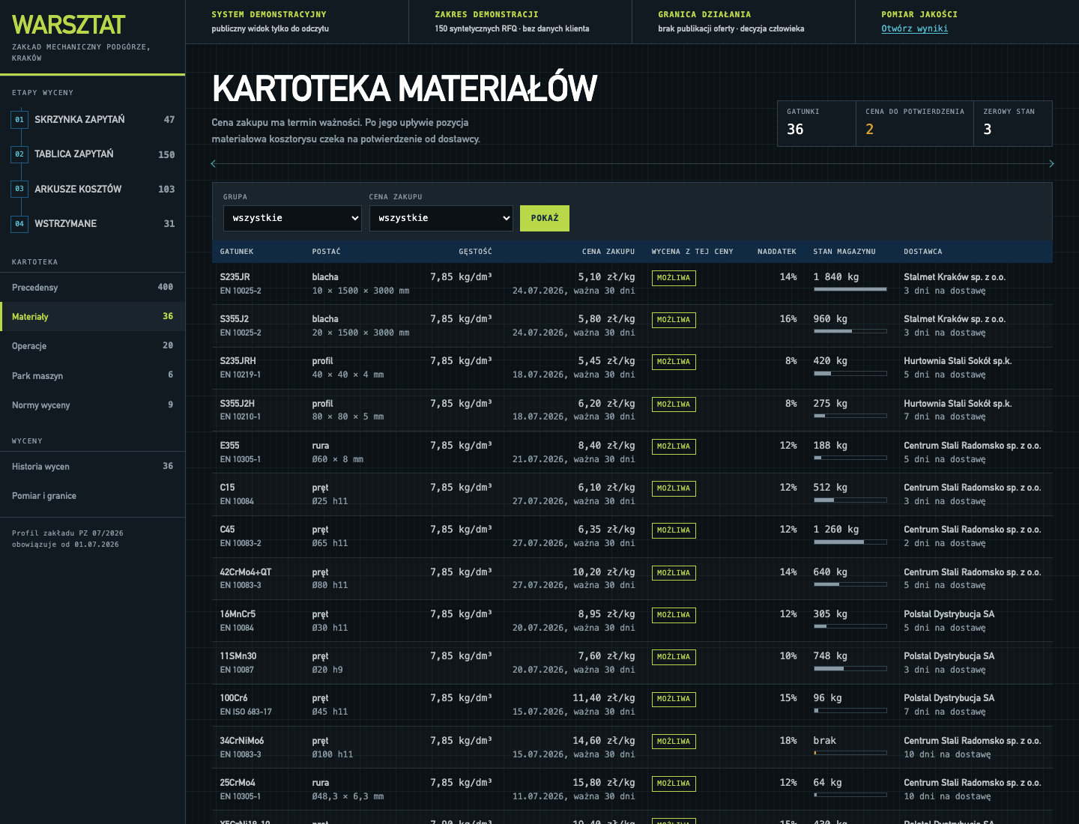Click supplier Centrum Stali Radomsko in E355 row
This screenshot has width=1079, height=824.
[972, 445]
